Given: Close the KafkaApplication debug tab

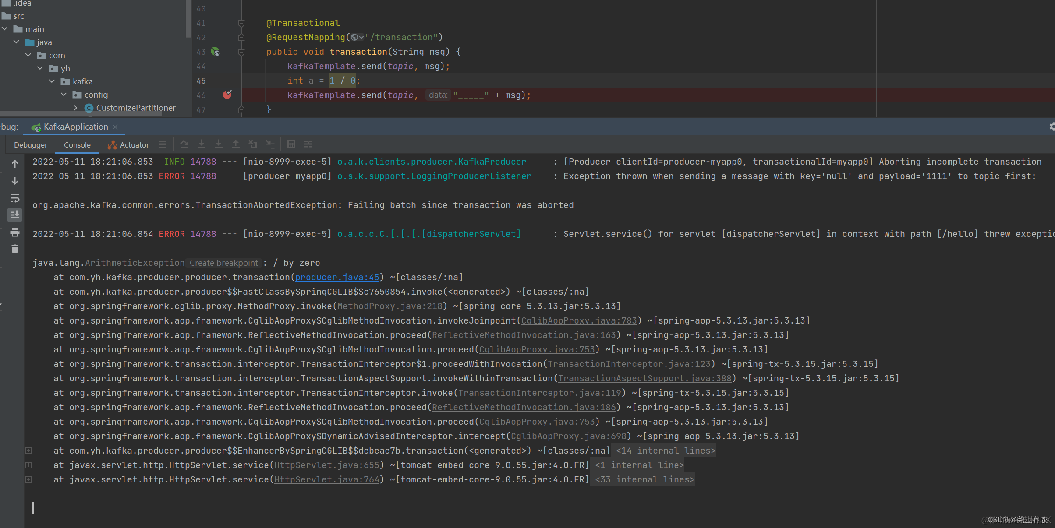Looking at the screenshot, I should 115,127.
